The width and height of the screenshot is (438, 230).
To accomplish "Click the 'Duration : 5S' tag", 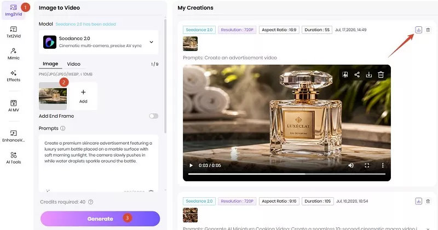I will tap(317, 30).
